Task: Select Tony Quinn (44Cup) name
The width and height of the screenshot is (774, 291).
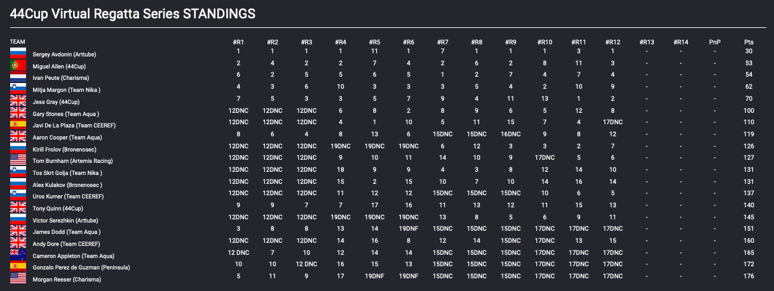Action: click(x=57, y=208)
